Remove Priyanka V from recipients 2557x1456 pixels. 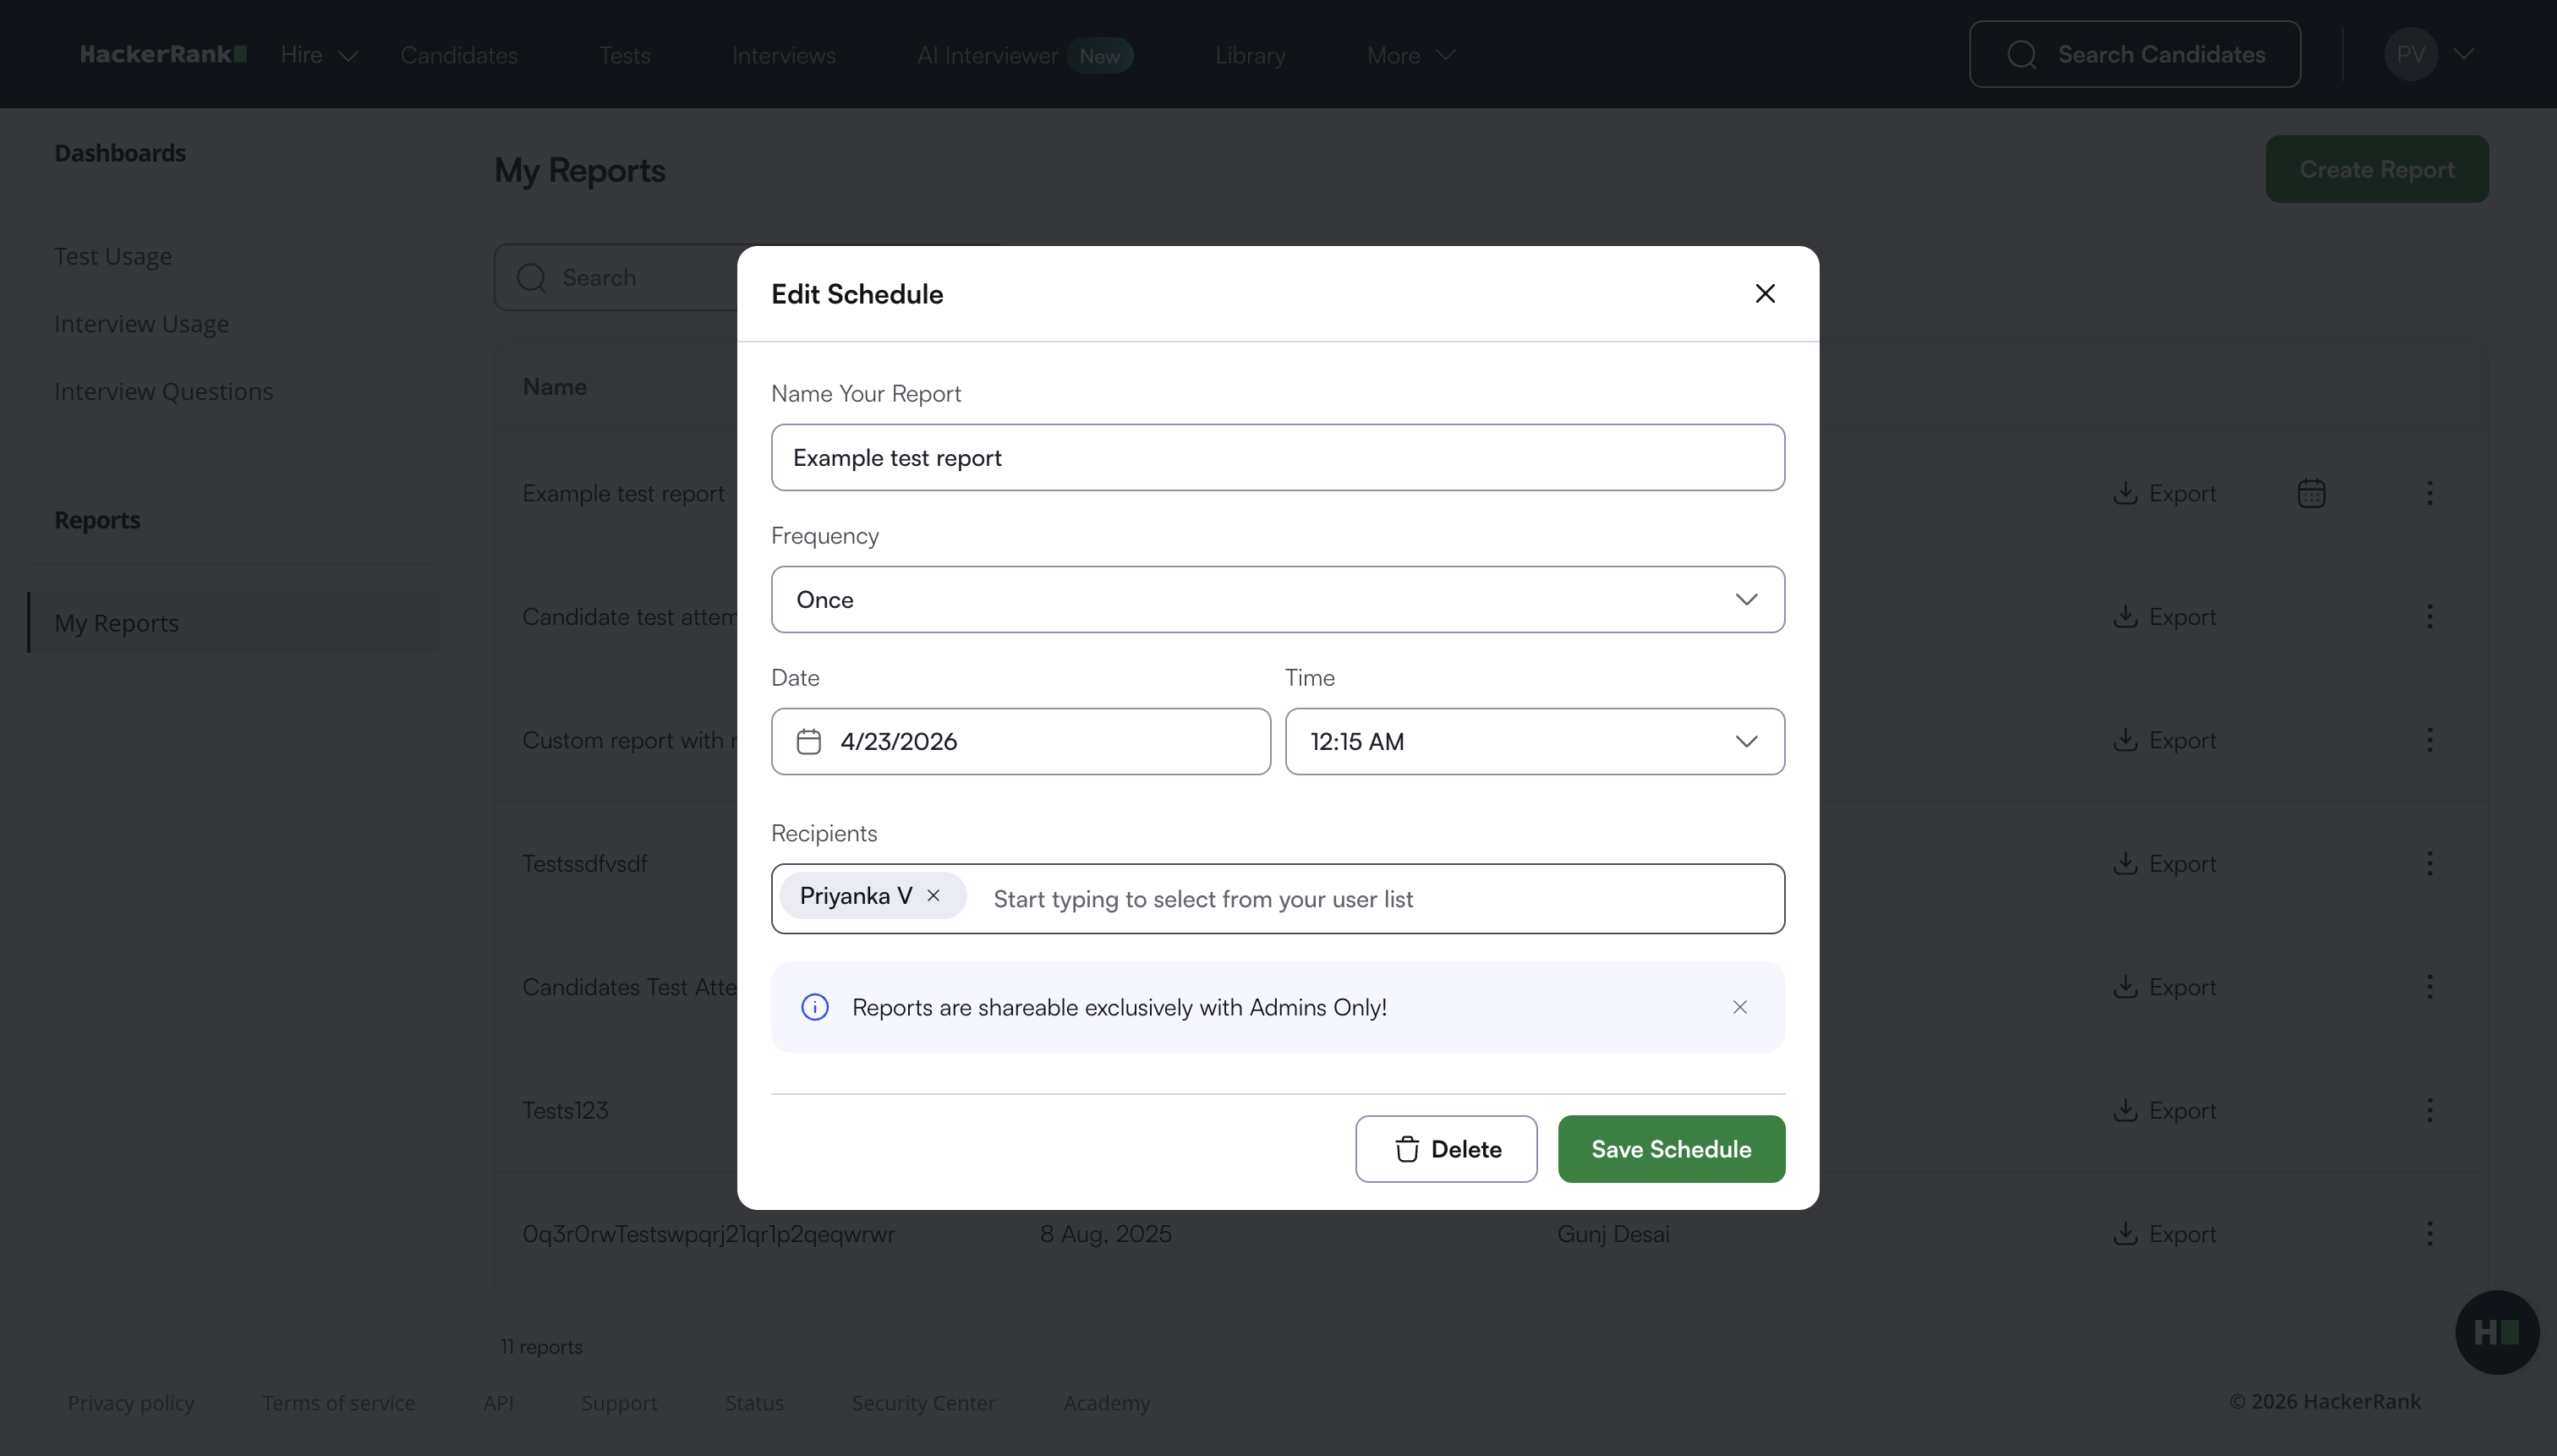933,896
